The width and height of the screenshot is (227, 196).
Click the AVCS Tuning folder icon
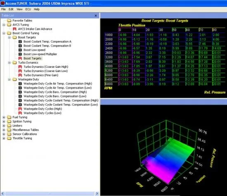point(9,25)
